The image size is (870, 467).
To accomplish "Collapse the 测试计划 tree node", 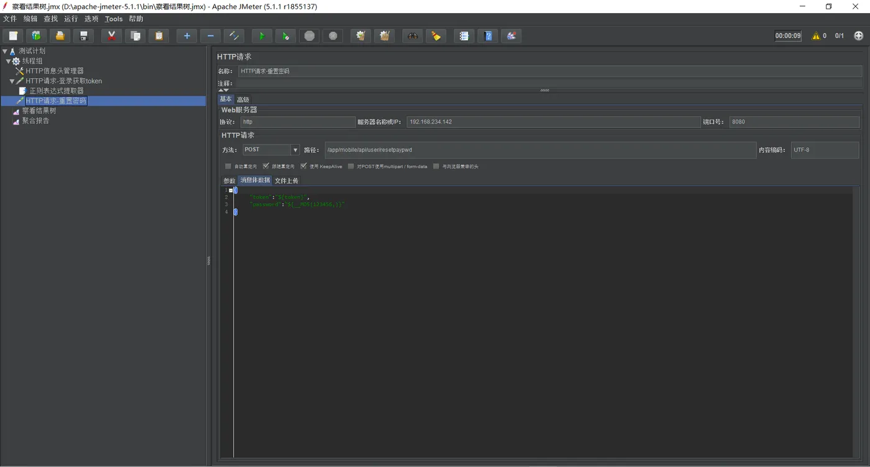I will [5, 52].
